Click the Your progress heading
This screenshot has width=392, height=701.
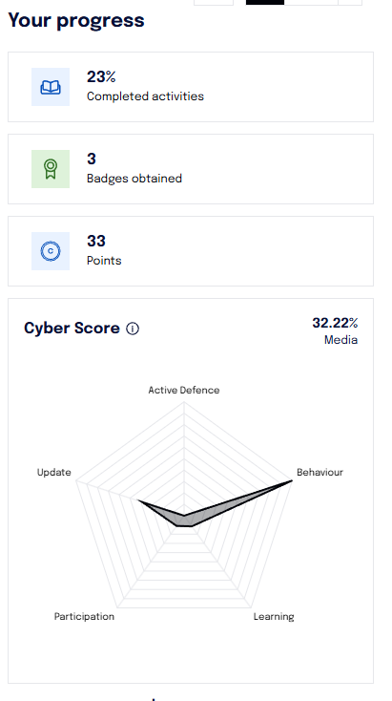pos(76,20)
